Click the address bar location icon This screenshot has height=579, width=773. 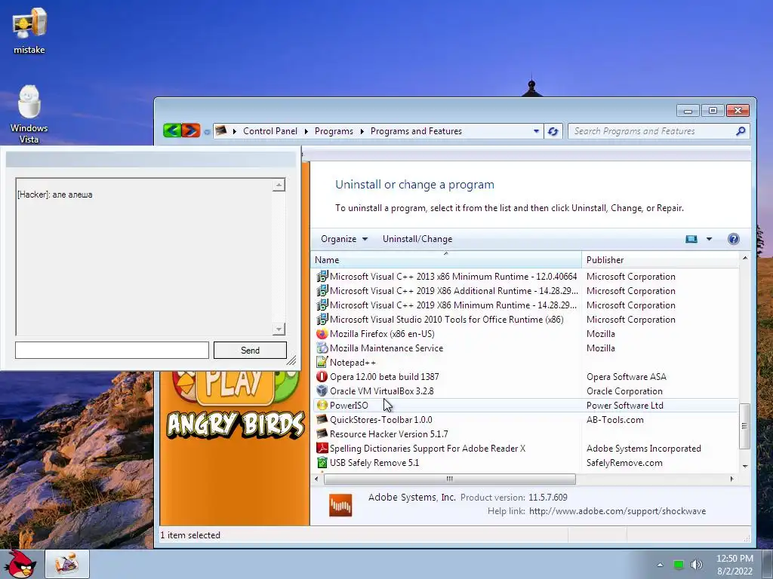(x=221, y=131)
